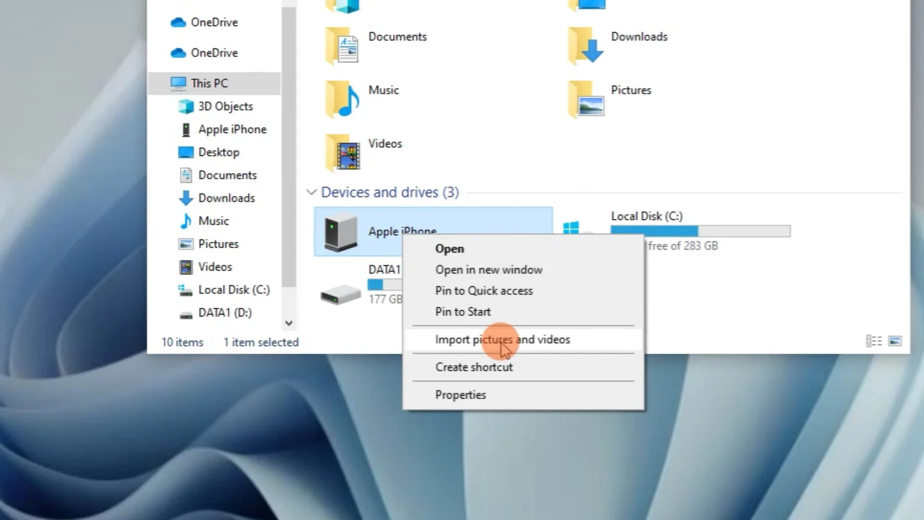This screenshot has height=520, width=924.
Task: Click the Documents folder name in main pane
Action: pos(397,36)
